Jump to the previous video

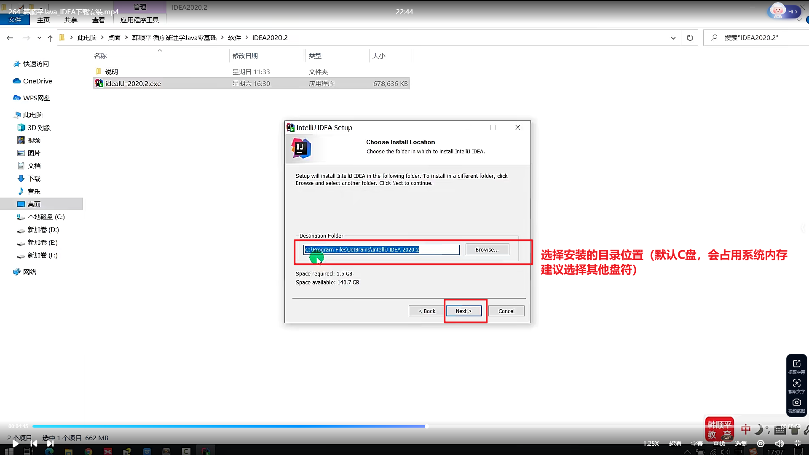34,443
